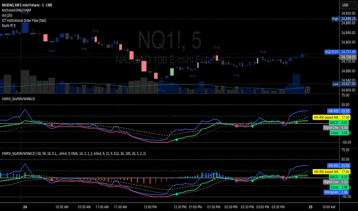Click the NQZ2025 24,751.00 price tag
Screen dimensions: 358x211
point(340,52)
